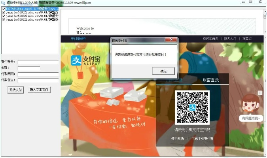Viewport: 267px width, 158px height.
Task: Focus the 支付帐号 input field
Action: point(38,62)
